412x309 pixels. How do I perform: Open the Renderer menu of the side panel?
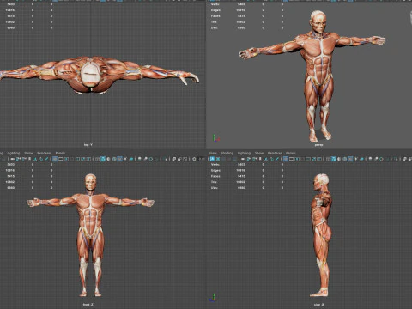tap(275, 153)
